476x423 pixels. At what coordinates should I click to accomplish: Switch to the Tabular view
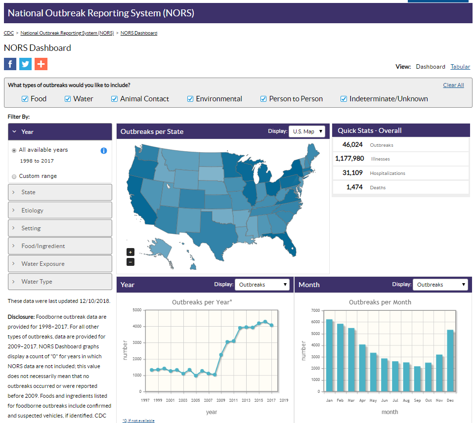click(x=460, y=67)
